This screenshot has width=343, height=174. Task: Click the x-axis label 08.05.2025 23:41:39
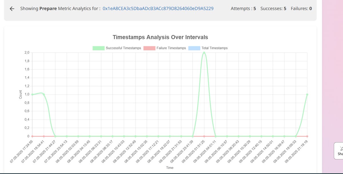182,151
